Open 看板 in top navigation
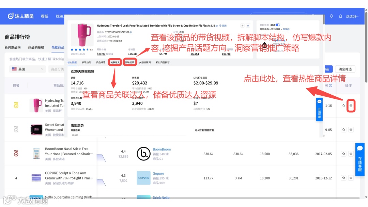 (x=44, y=16)
